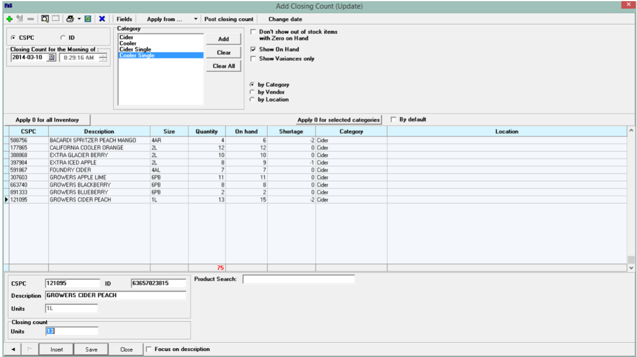Open the Apply from ... menu
Image resolution: width=637 pixels, height=357 pixels.
(165, 19)
